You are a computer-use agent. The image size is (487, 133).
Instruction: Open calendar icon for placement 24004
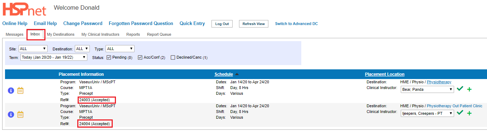tap(20, 114)
